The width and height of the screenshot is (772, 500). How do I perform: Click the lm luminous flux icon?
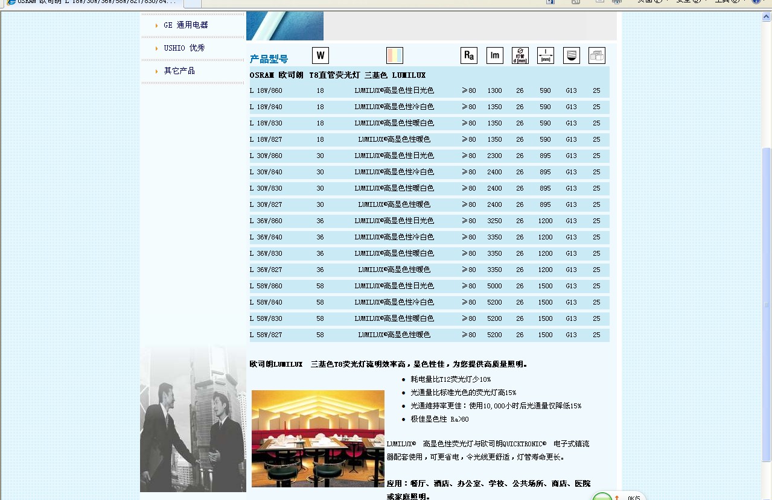pos(494,56)
